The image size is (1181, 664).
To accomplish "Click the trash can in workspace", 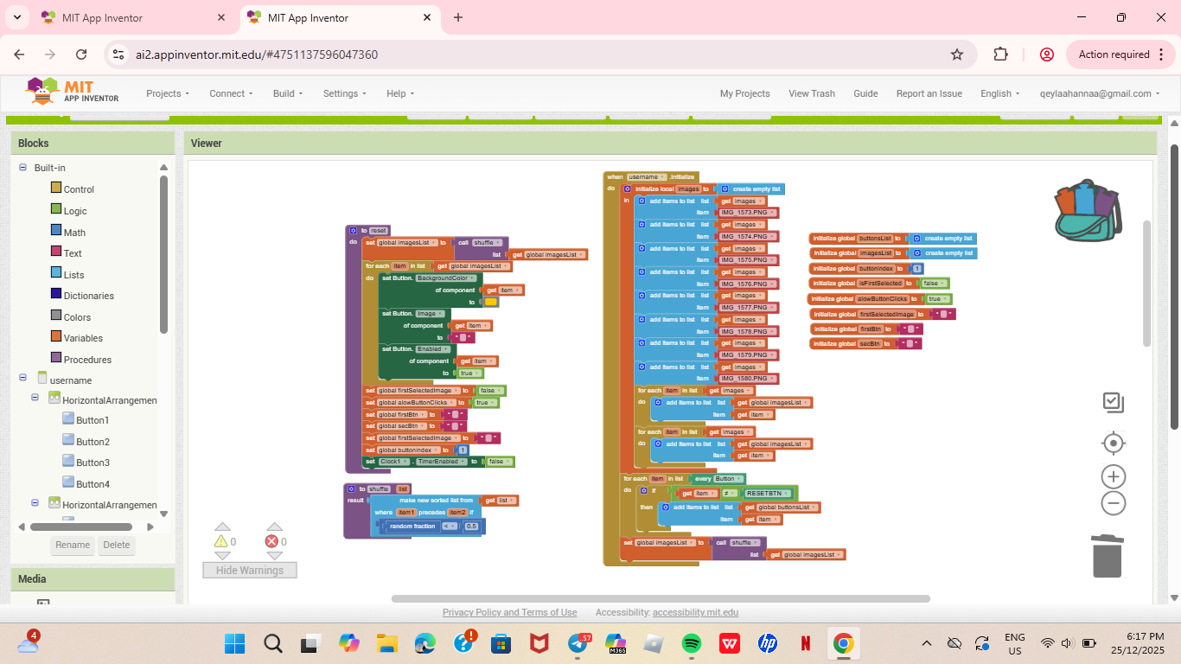I will click(x=1107, y=555).
